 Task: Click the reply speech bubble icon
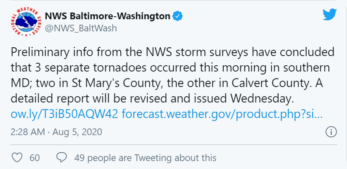[x=61, y=158]
